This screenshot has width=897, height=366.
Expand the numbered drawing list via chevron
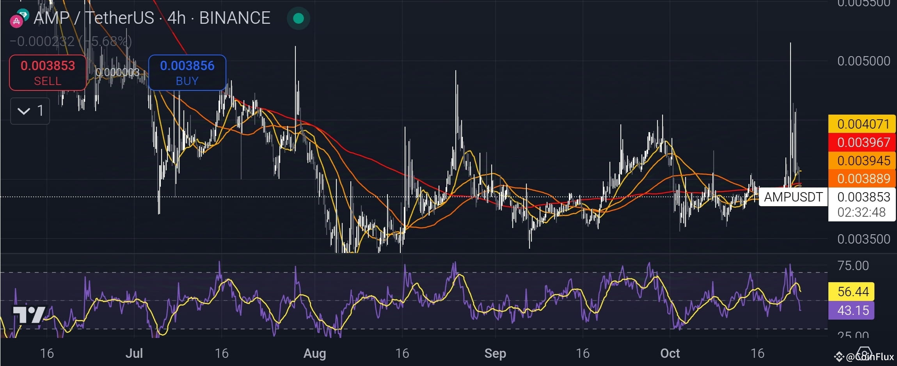(x=24, y=111)
